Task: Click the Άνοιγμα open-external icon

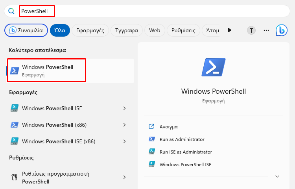Action: point(151,126)
